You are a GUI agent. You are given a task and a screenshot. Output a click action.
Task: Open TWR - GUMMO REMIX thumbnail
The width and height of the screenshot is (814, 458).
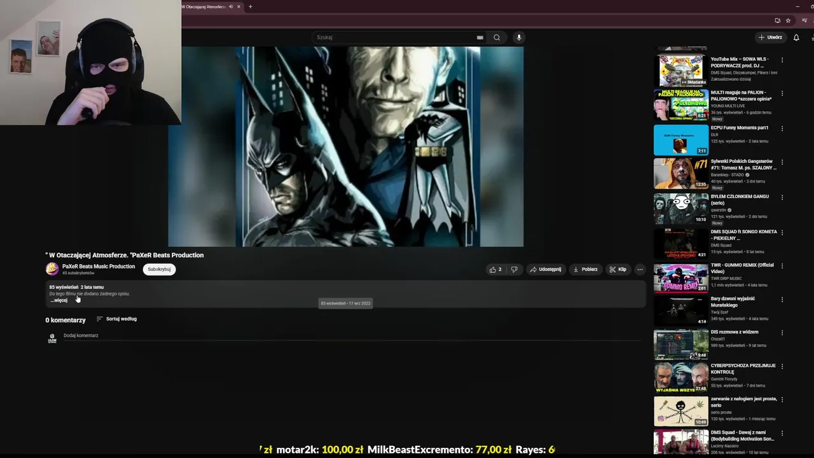pos(680,277)
